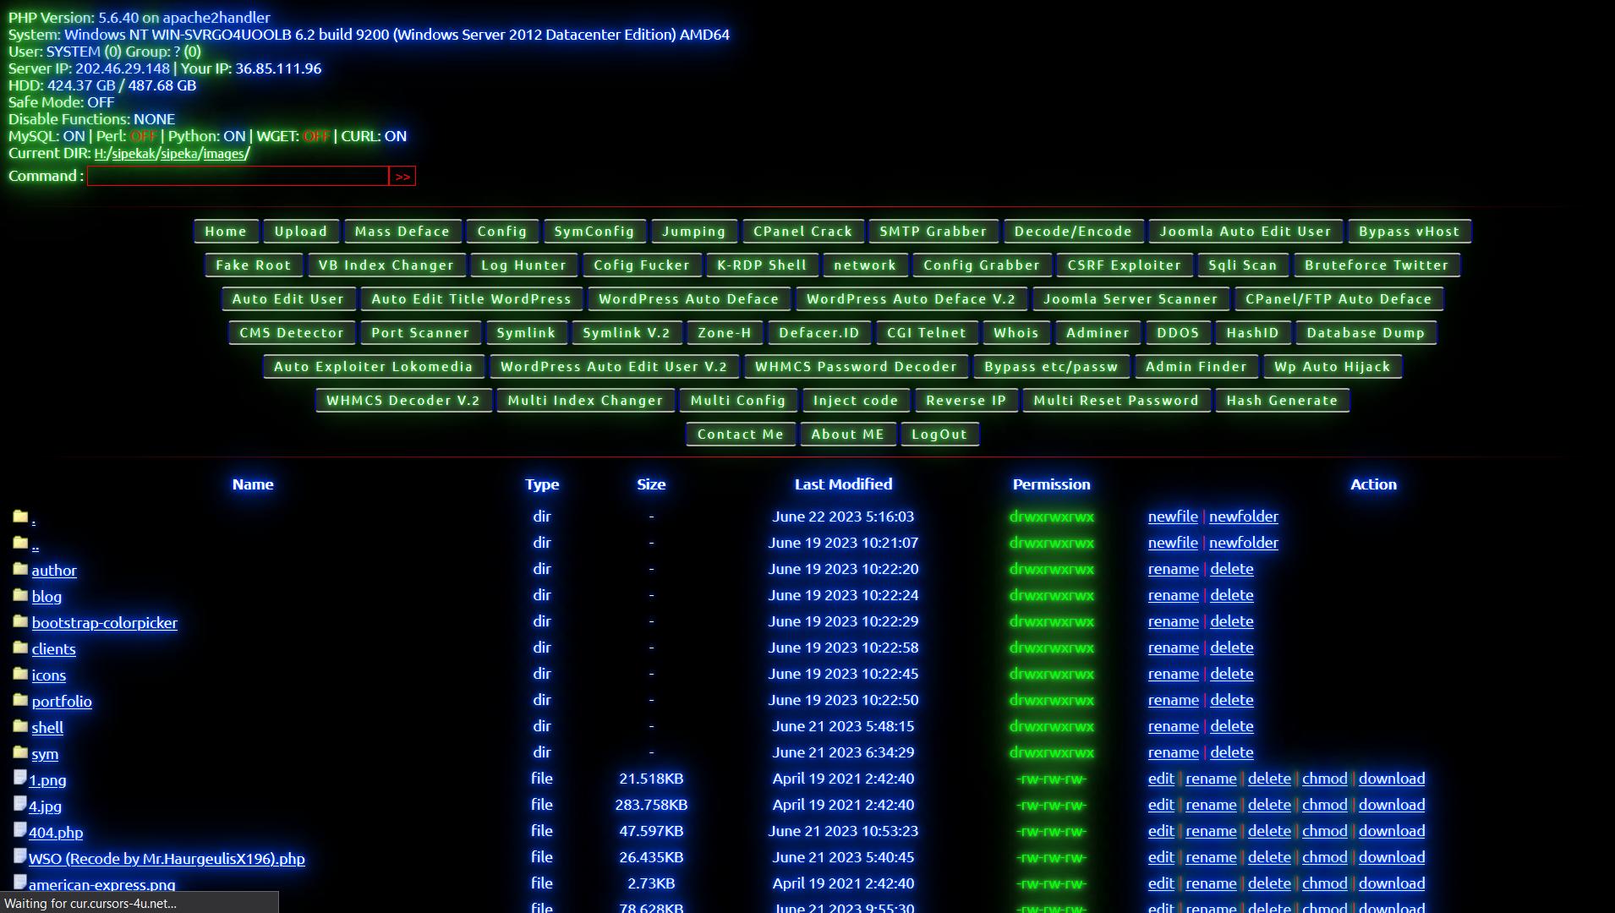Viewport: 1615px width, 913px height.
Task: Open the Mass Deface menu item
Action: click(402, 232)
